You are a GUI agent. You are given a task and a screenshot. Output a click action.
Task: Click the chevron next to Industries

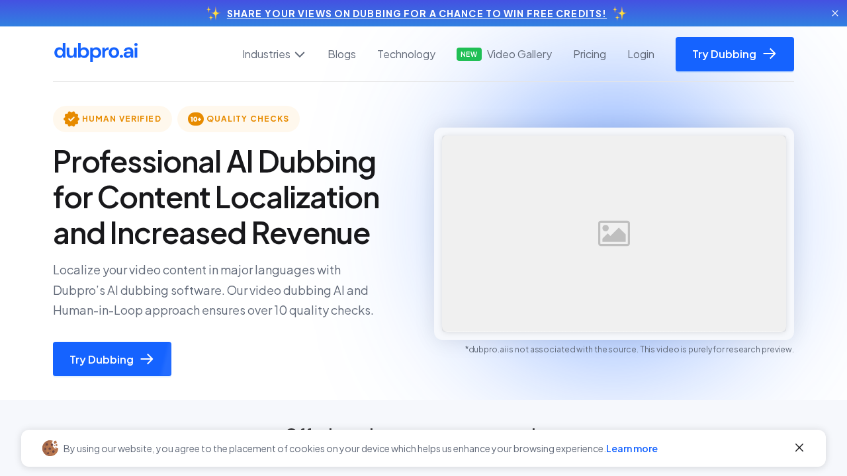point(299,54)
